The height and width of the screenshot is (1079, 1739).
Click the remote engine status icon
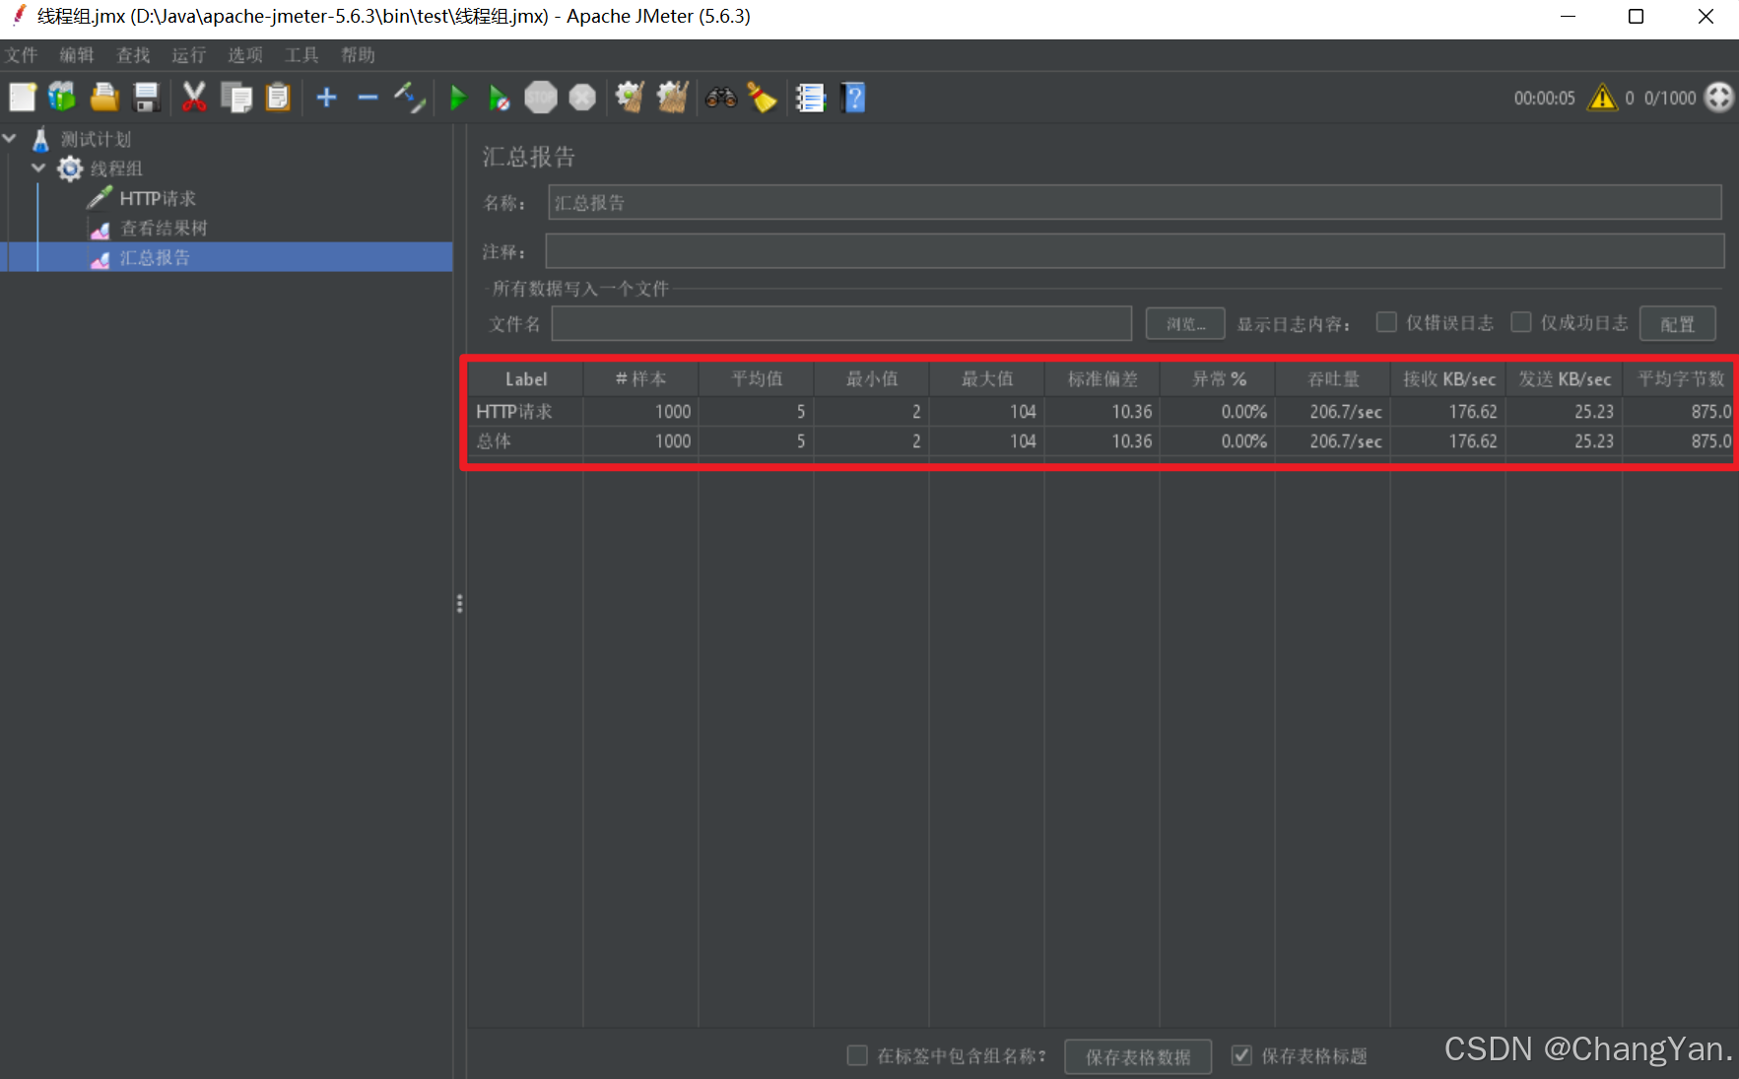tap(1719, 98)
